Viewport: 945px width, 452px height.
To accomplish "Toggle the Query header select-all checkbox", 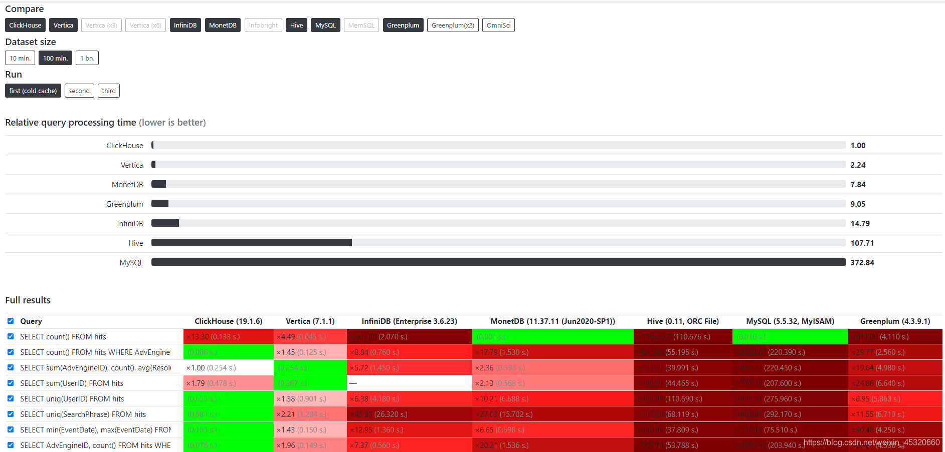I will click(11, 321).
